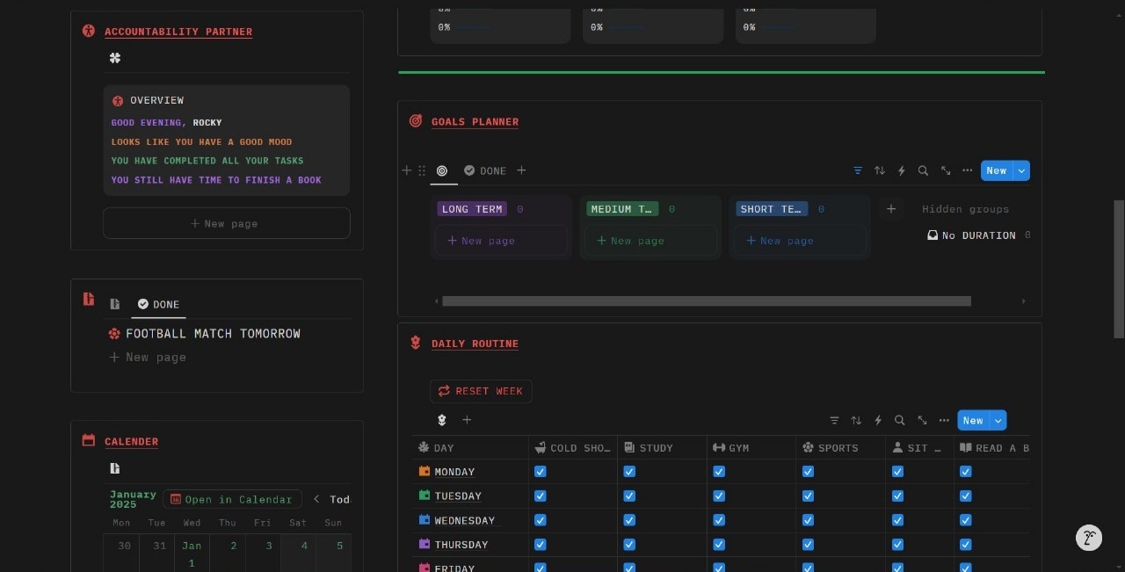Image resolution: width=1125 pixels, height=572 pixels.
Task: Select the document view tab above the DONE tab
Action: click(115, 304)
